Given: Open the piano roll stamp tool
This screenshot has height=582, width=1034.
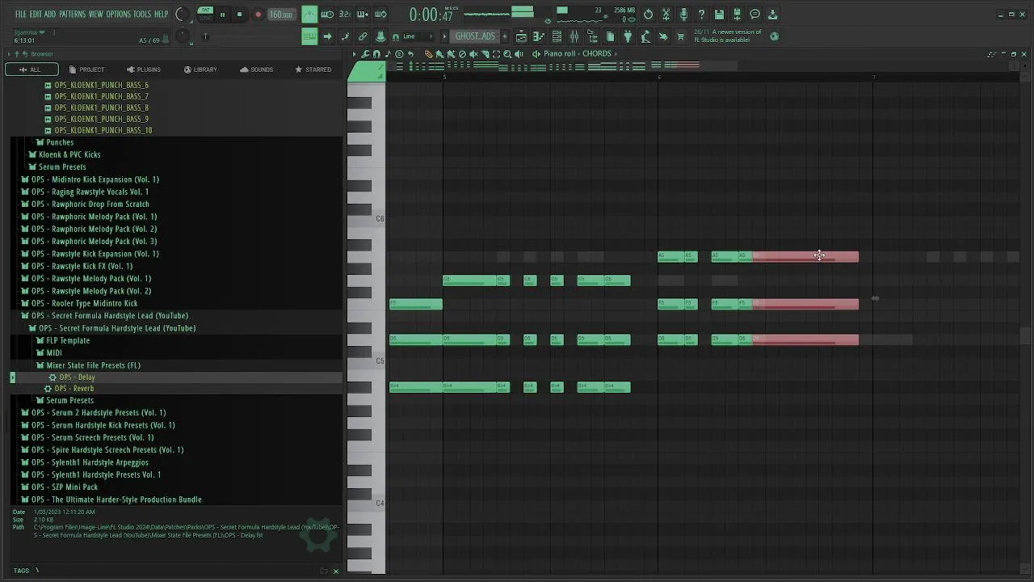Looking at the screenshot, I should point(388,54).
